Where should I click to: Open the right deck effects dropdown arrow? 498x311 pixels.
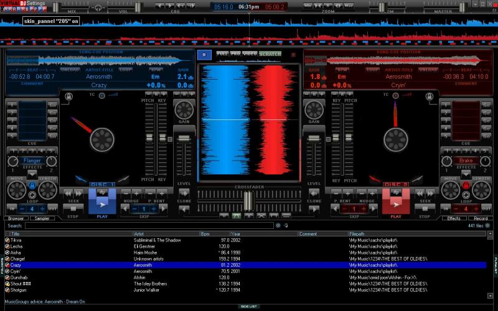[466, 174]
